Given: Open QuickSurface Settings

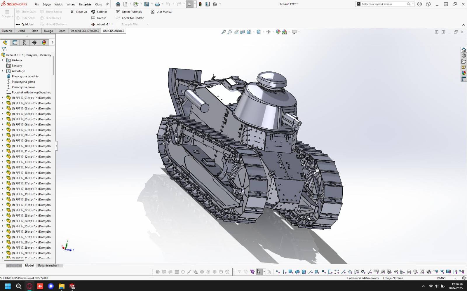Looking at the screenshot, I should point(99,12).
